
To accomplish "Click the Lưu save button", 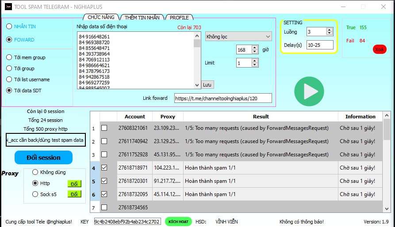I will tap(207, 84).
